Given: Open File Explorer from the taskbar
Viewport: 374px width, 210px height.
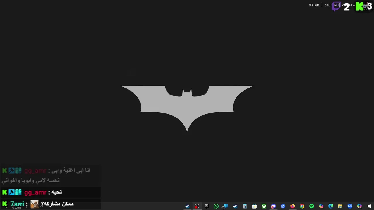Looking at the screenshot, I should pyautogui.click(x=340, y=206).
